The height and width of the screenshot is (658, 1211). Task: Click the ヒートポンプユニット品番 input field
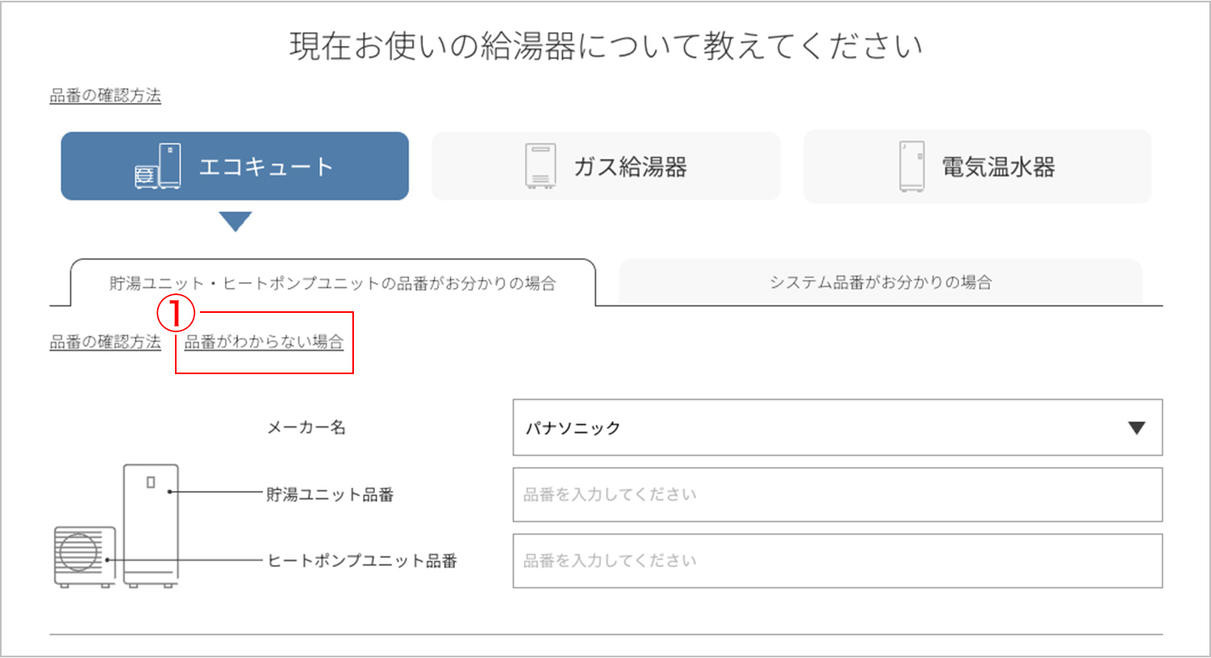click(x=837, y=560)
